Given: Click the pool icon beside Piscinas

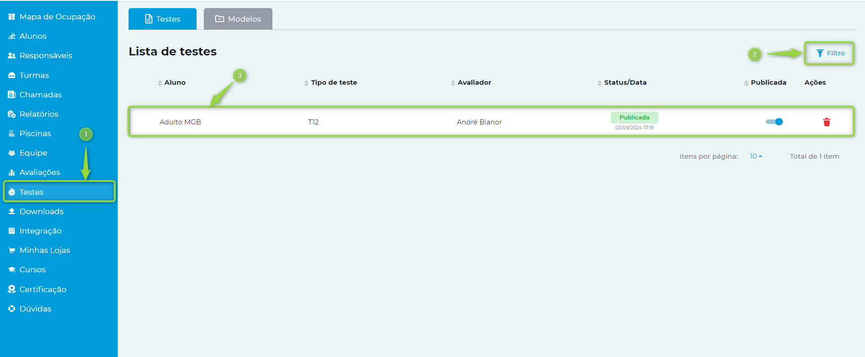Looking at the screenshot, I should point(12,133).
